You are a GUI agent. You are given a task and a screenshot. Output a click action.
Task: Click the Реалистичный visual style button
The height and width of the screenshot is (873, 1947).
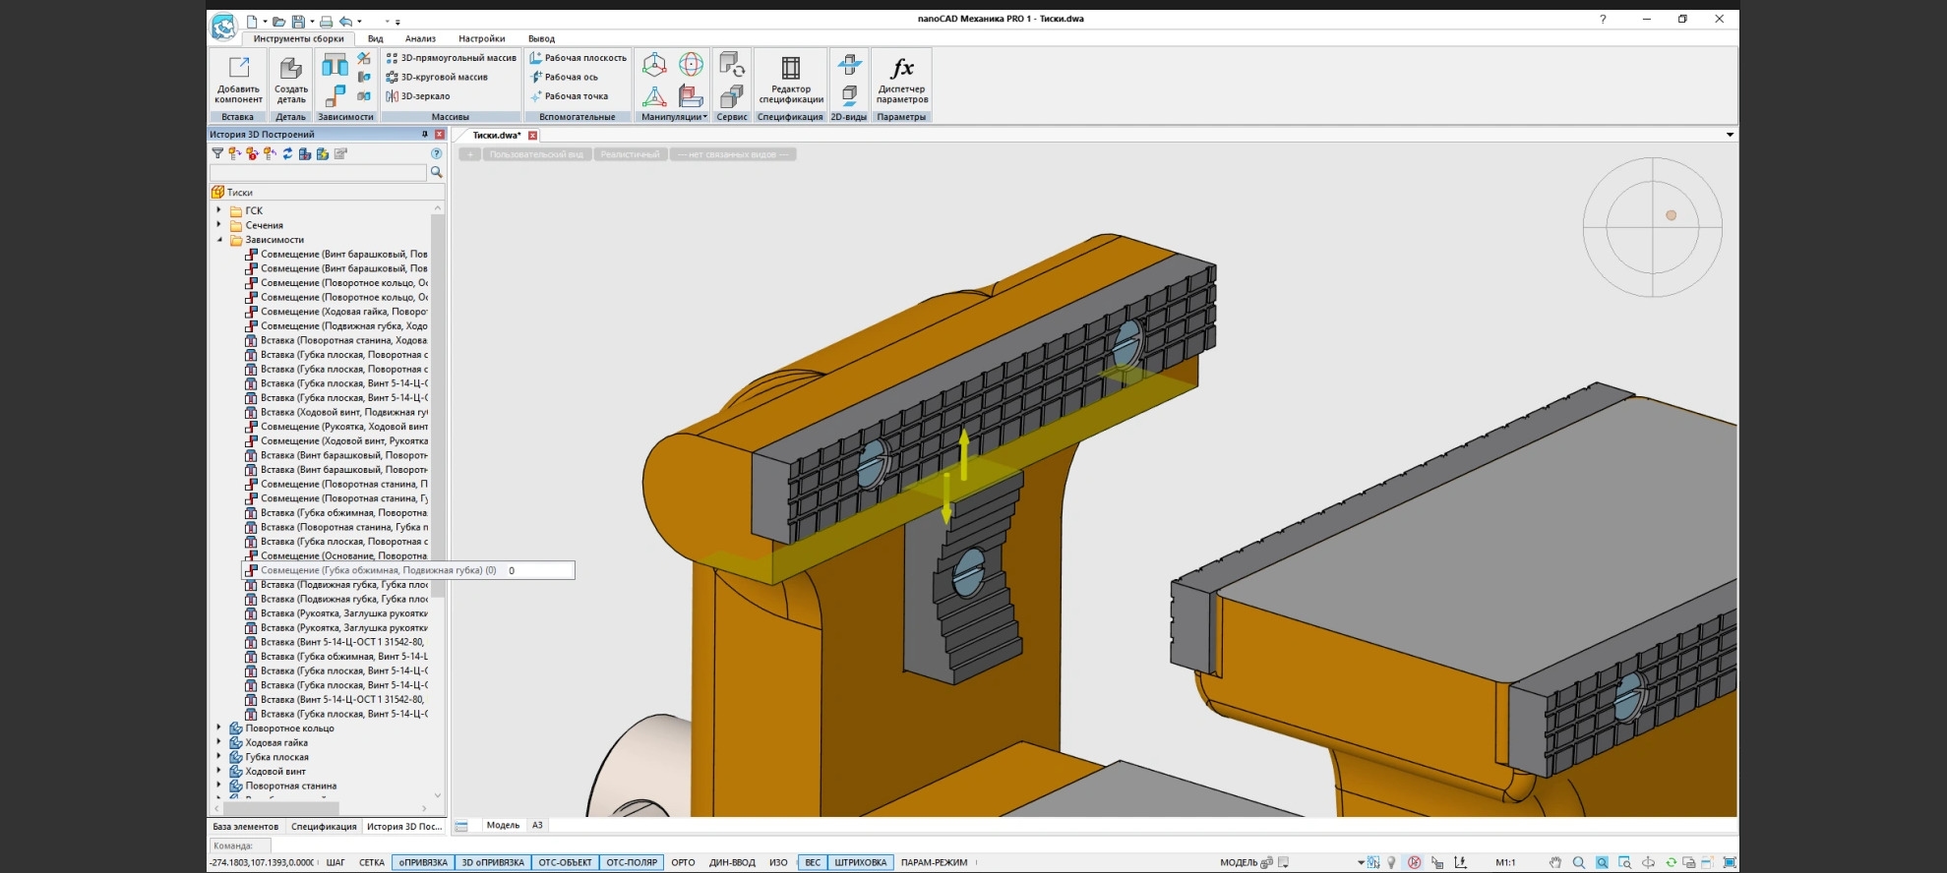pos(631,154)
